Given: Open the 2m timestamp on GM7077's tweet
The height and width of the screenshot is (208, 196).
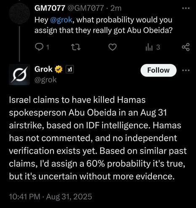Looking at the screenshot, I should coord(116,8).
